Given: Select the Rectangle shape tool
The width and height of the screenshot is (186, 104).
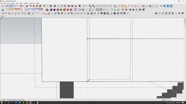Looking at the screenshot, I should [21, 6].
